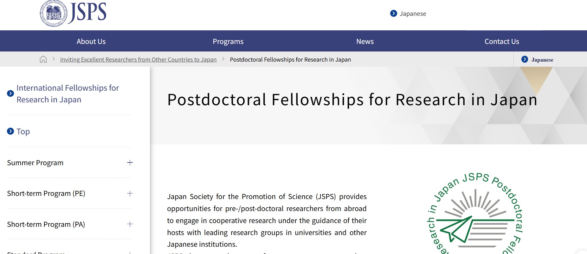Switch the page to Japanese
Screen dimensions: 587x254
tap(413, 14)
